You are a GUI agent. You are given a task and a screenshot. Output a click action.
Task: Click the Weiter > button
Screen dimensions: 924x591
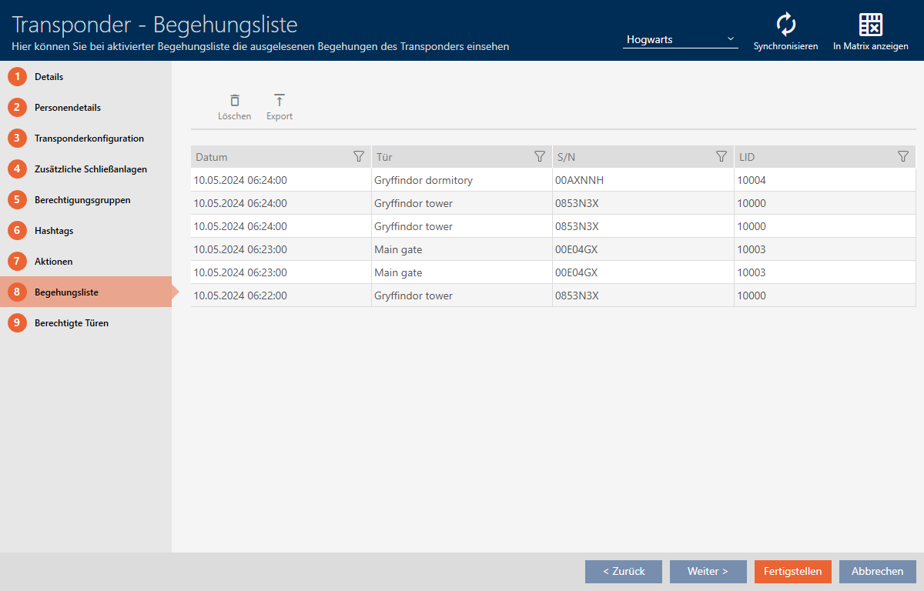click(x=708, y=572)
